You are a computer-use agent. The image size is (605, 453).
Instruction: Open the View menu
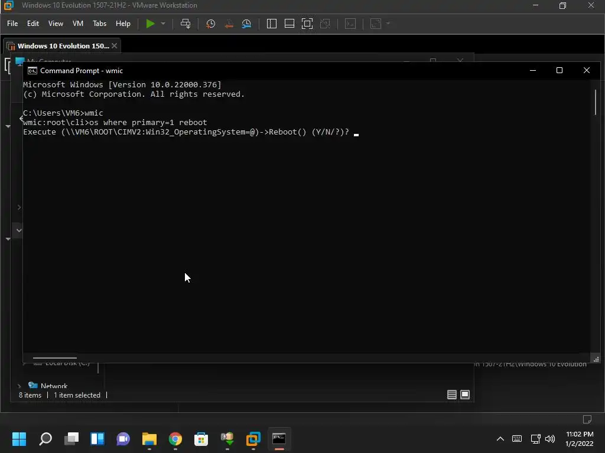click(56, 24)
